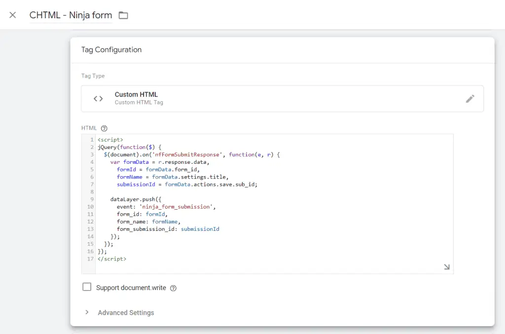The width and height of the screenshot is (505, 334).
Task: Click the Tag Configuration header
Action: click(x=111, y=50)
